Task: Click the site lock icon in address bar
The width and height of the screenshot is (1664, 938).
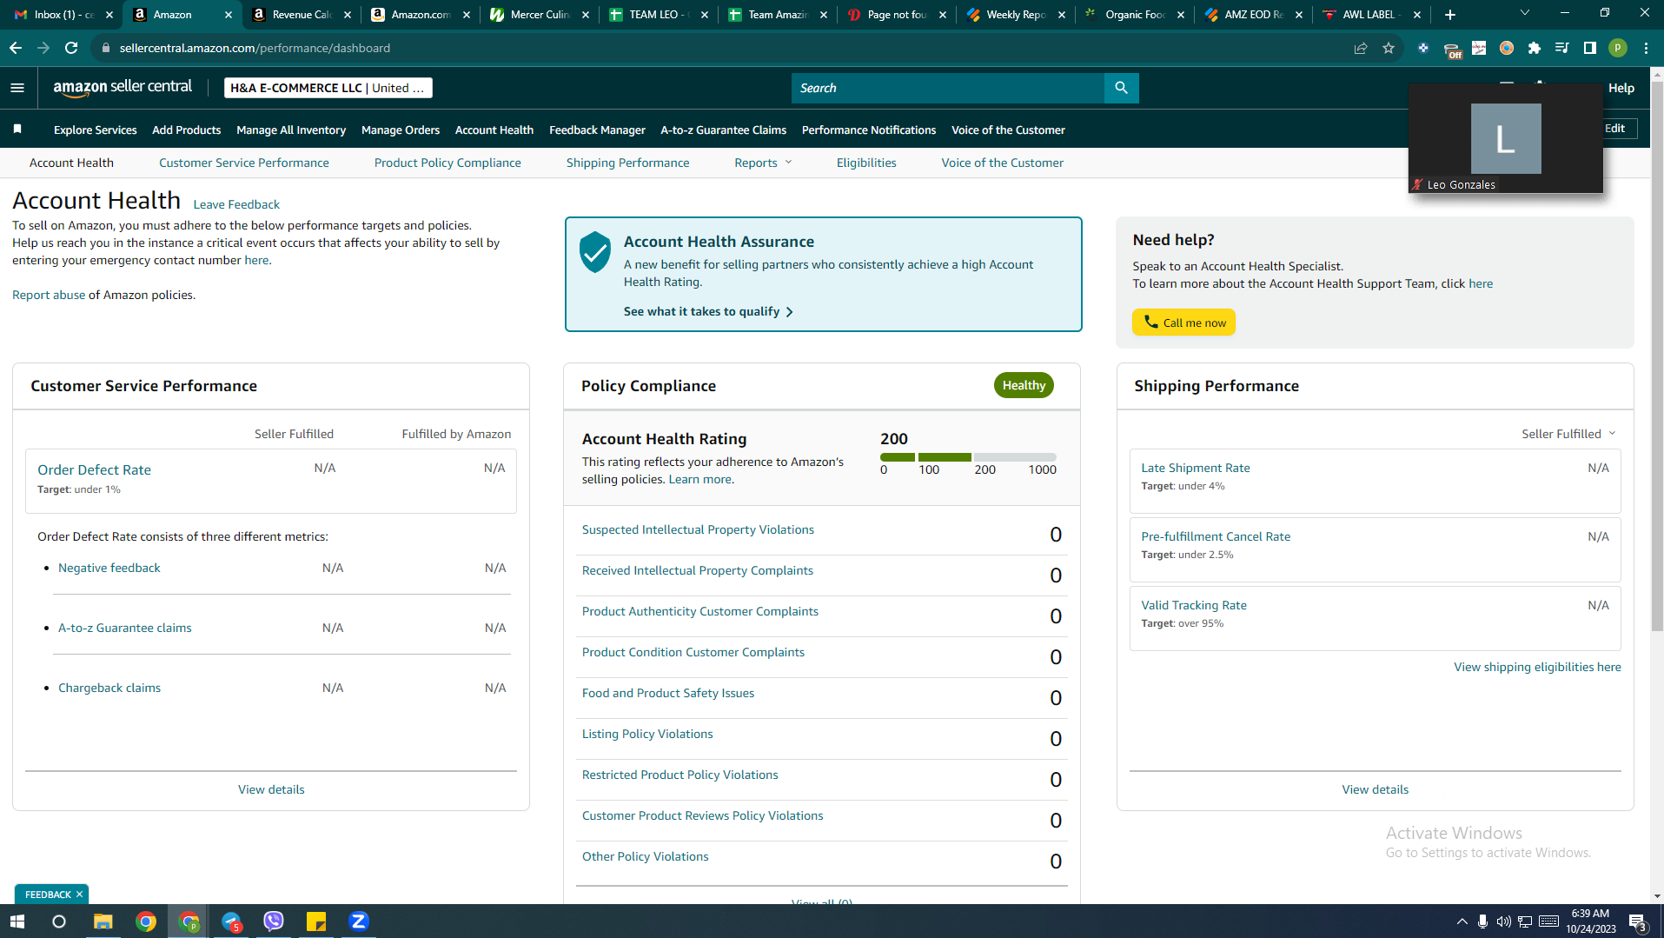Action: pyautogui.click(x=106, y=48)
